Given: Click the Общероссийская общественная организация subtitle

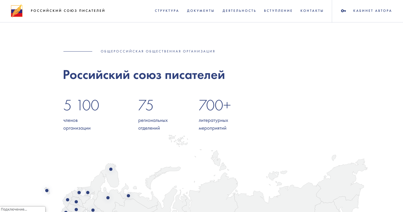Looking at the screenshot, I should [158, 52].
